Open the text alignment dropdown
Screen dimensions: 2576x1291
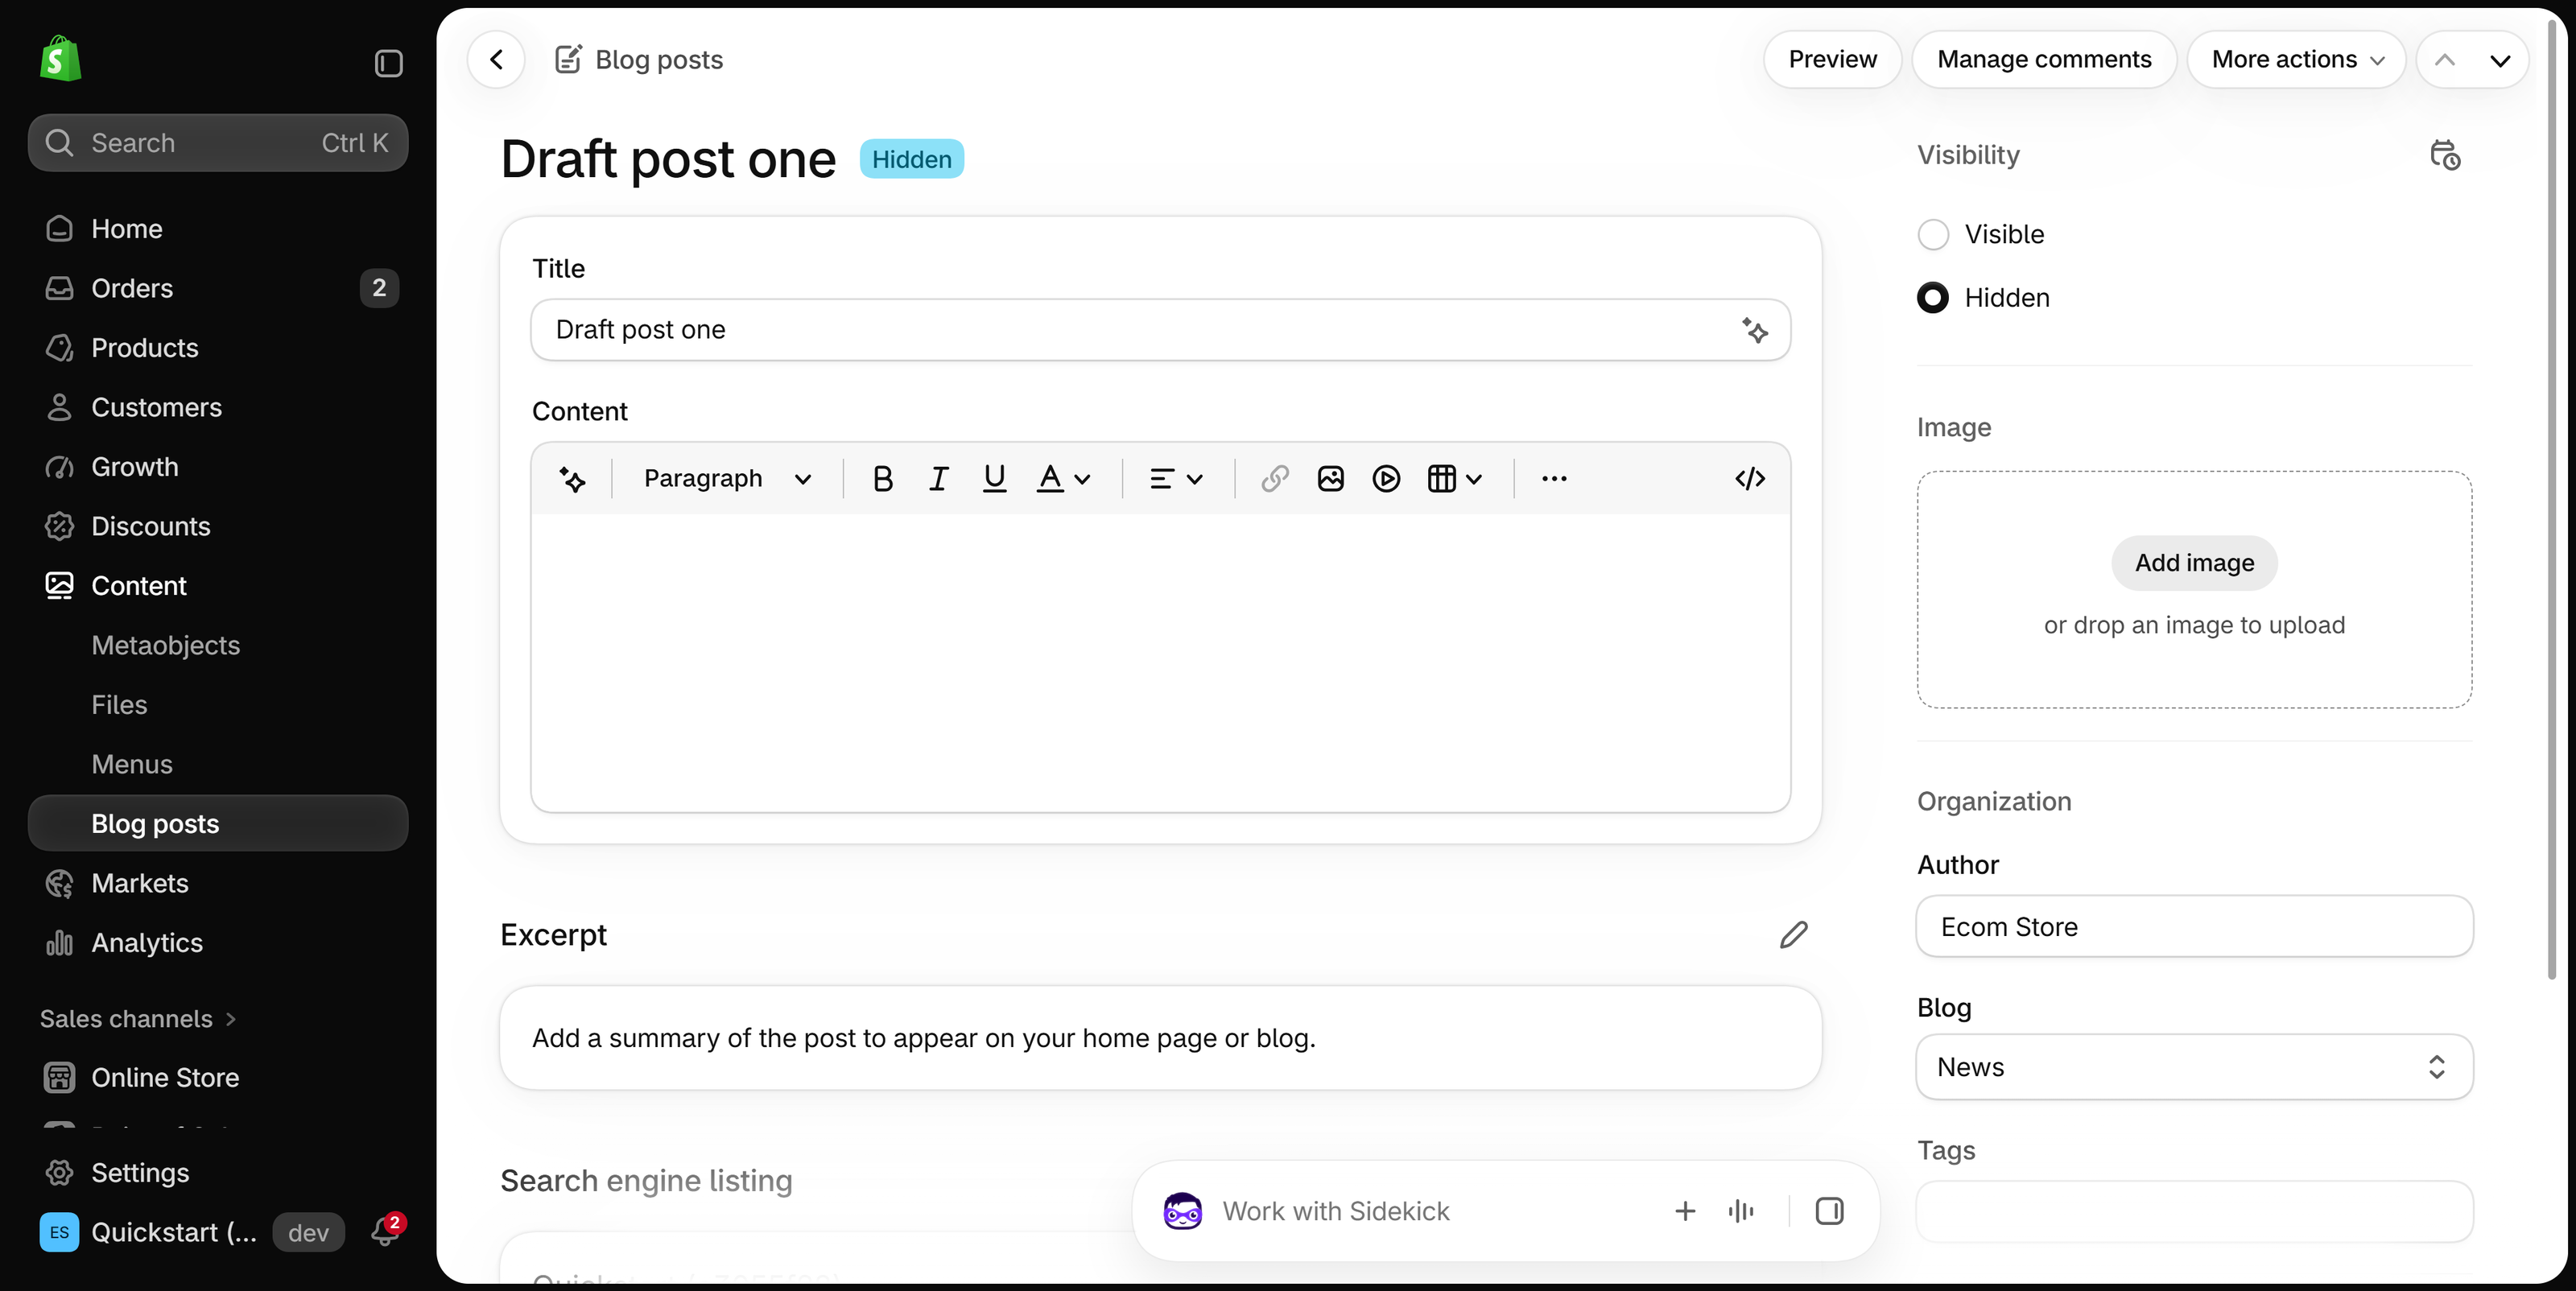[1176, 479]
